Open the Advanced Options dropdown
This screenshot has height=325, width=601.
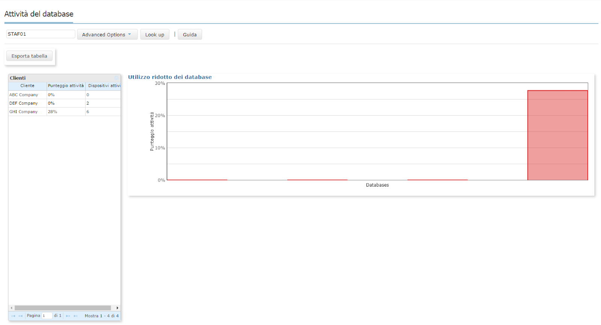click(x=107, y=35)
